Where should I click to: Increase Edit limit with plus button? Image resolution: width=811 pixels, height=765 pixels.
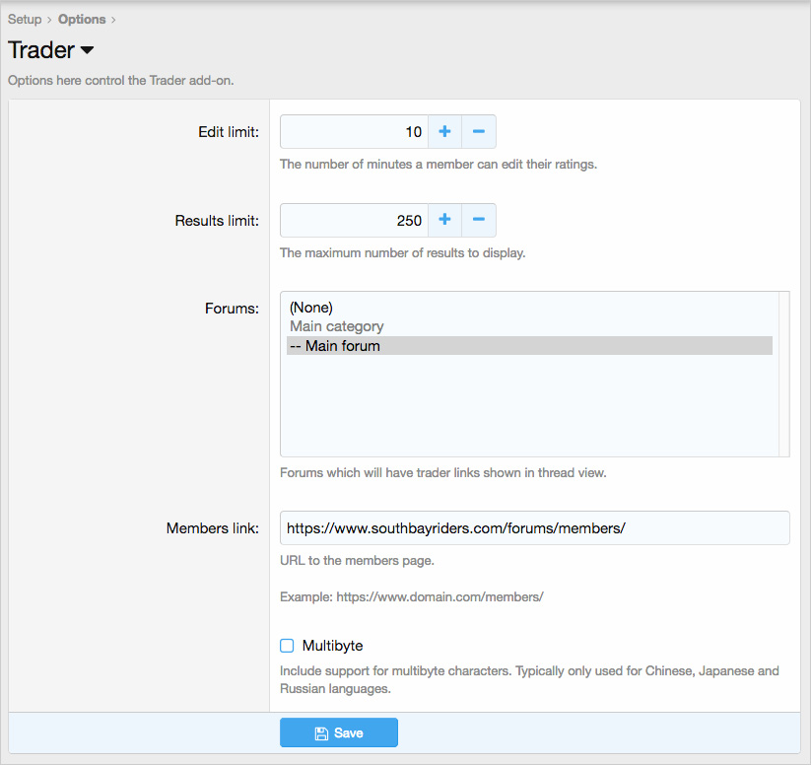click(444, 132)
